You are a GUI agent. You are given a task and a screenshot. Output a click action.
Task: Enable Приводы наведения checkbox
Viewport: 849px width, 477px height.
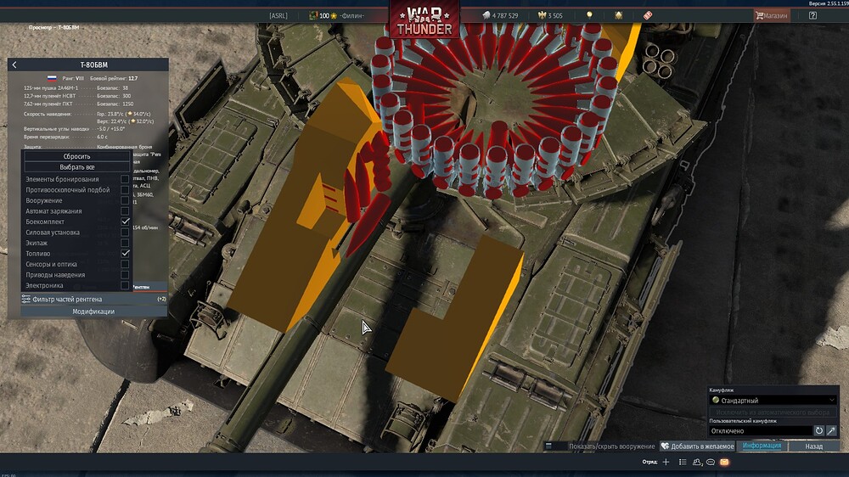(125, 274)
